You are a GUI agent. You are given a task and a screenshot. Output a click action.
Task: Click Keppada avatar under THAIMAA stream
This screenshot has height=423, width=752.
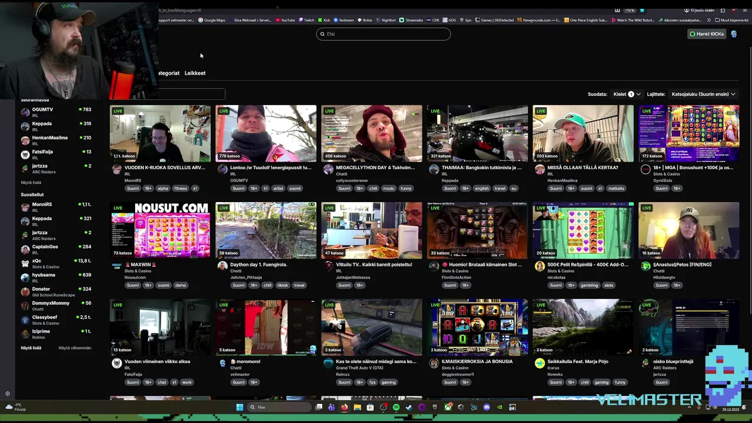click(434, 169)
